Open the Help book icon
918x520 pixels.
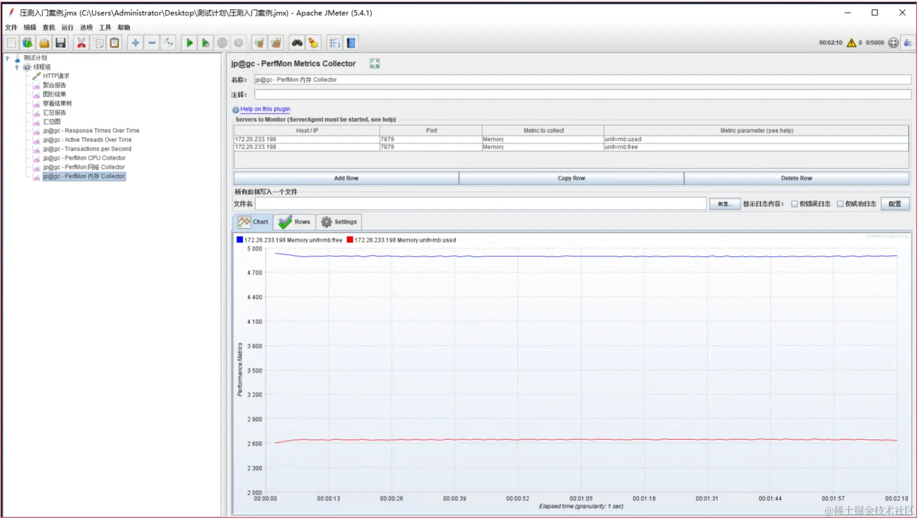click(351, 43)
